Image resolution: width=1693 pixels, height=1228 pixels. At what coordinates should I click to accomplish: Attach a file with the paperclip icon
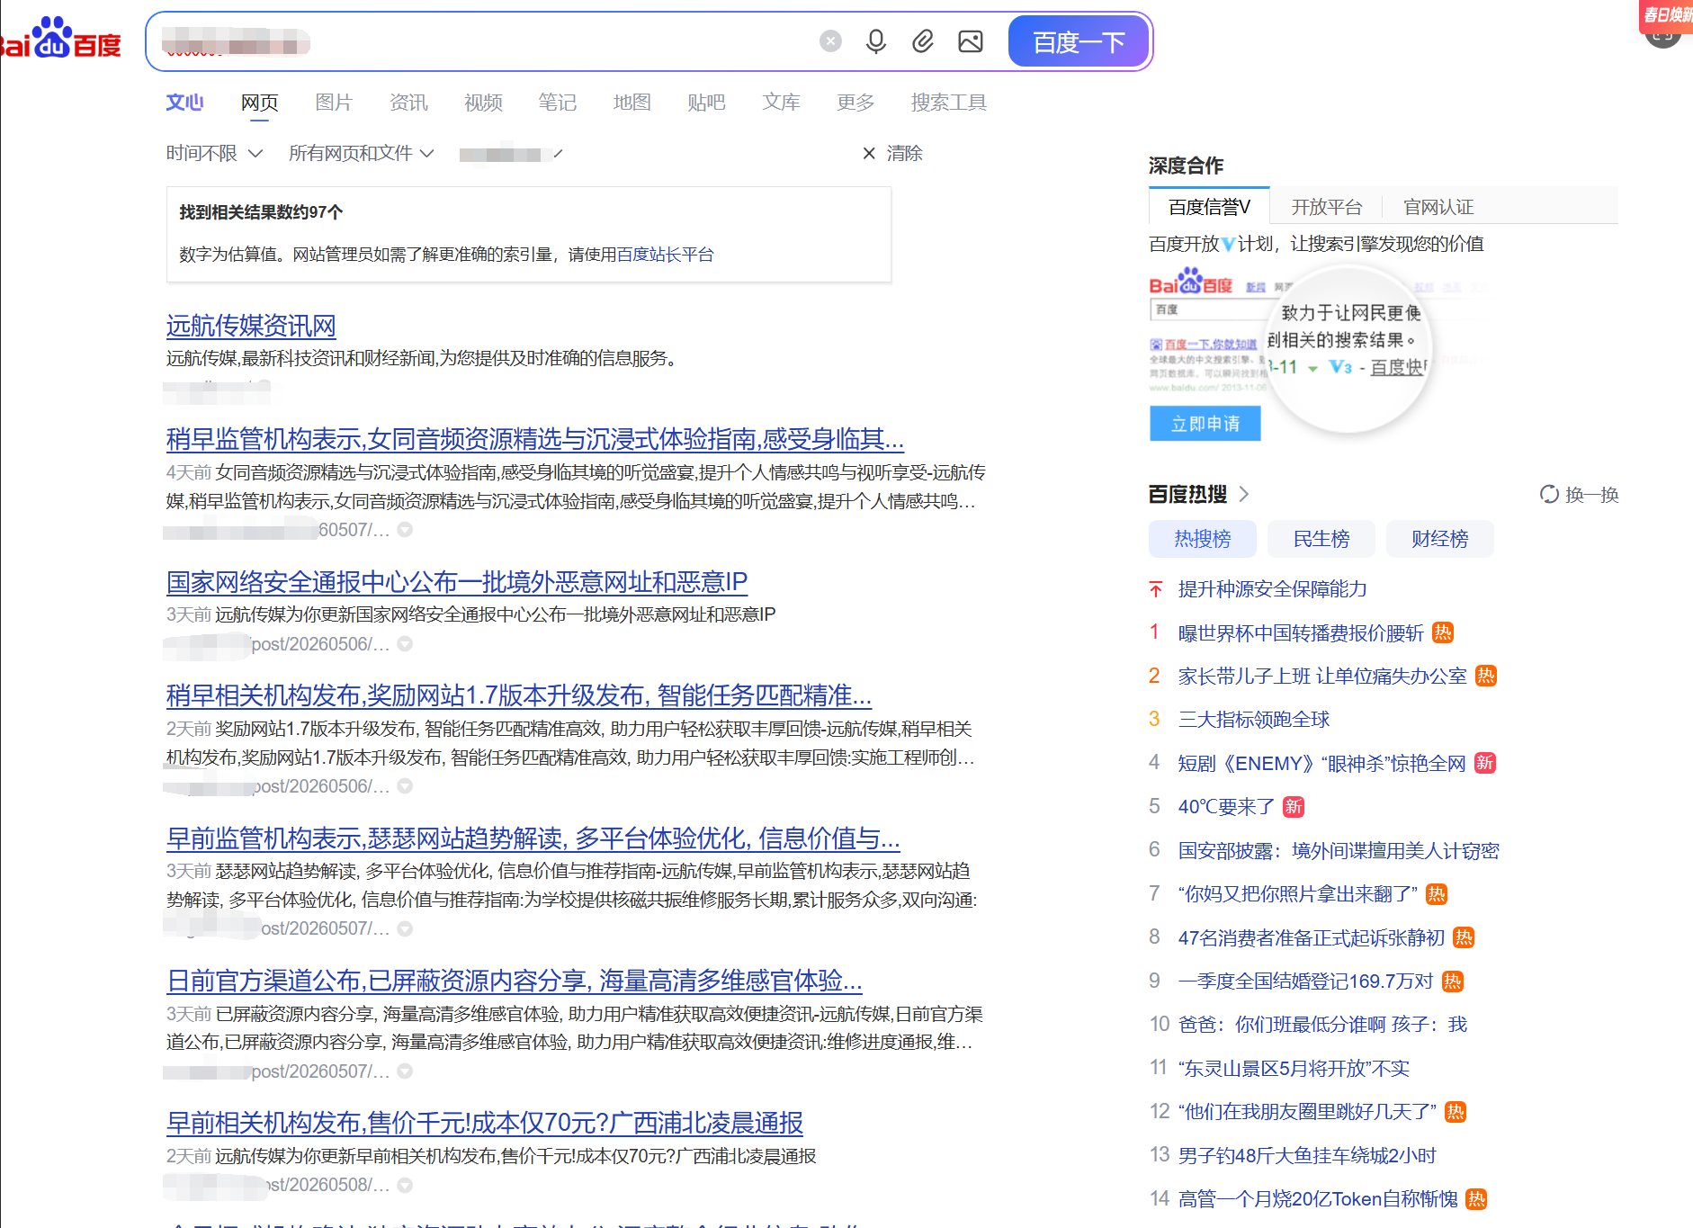[x=923, y=41]
